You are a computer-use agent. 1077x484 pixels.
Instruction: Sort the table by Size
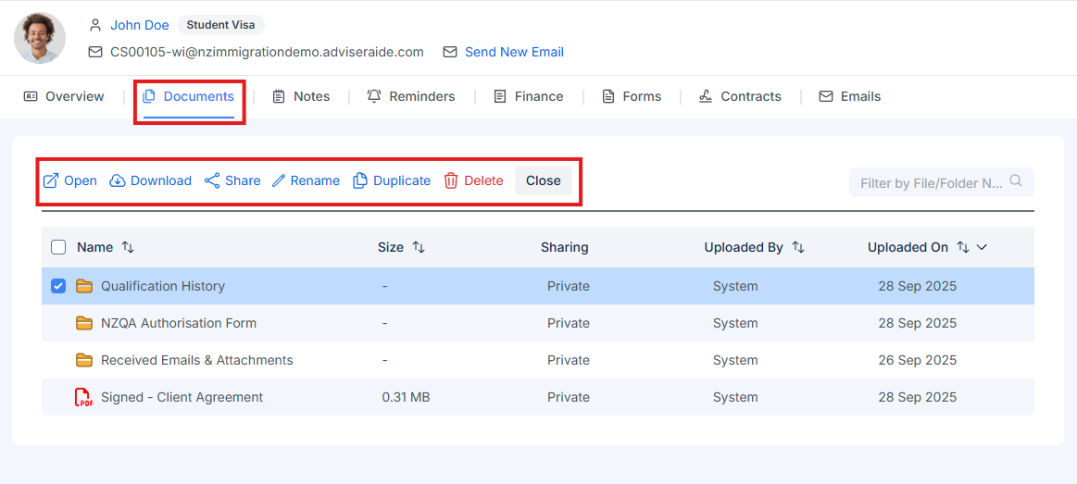pos(419,247)
